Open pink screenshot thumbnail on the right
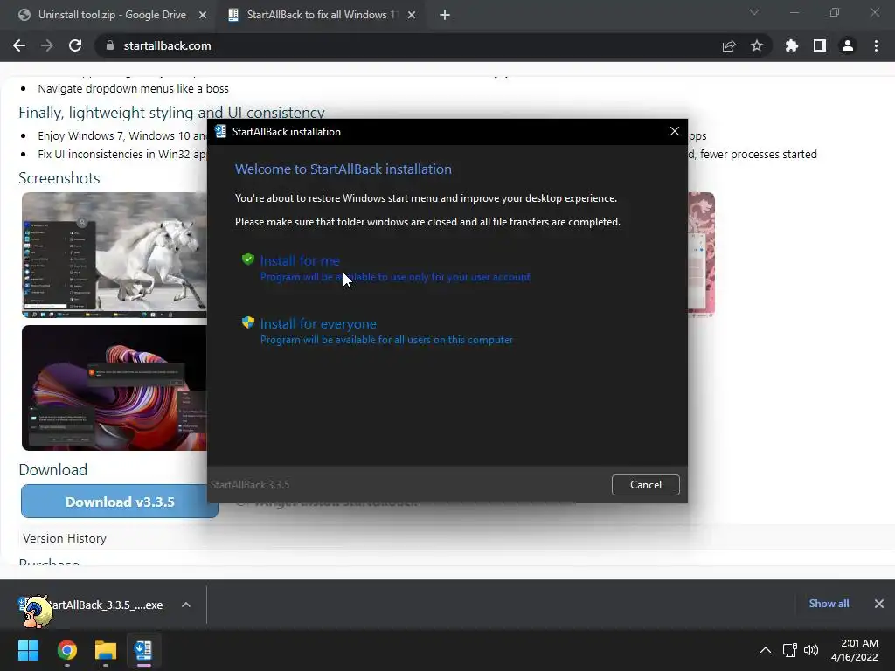 [701, 255]
